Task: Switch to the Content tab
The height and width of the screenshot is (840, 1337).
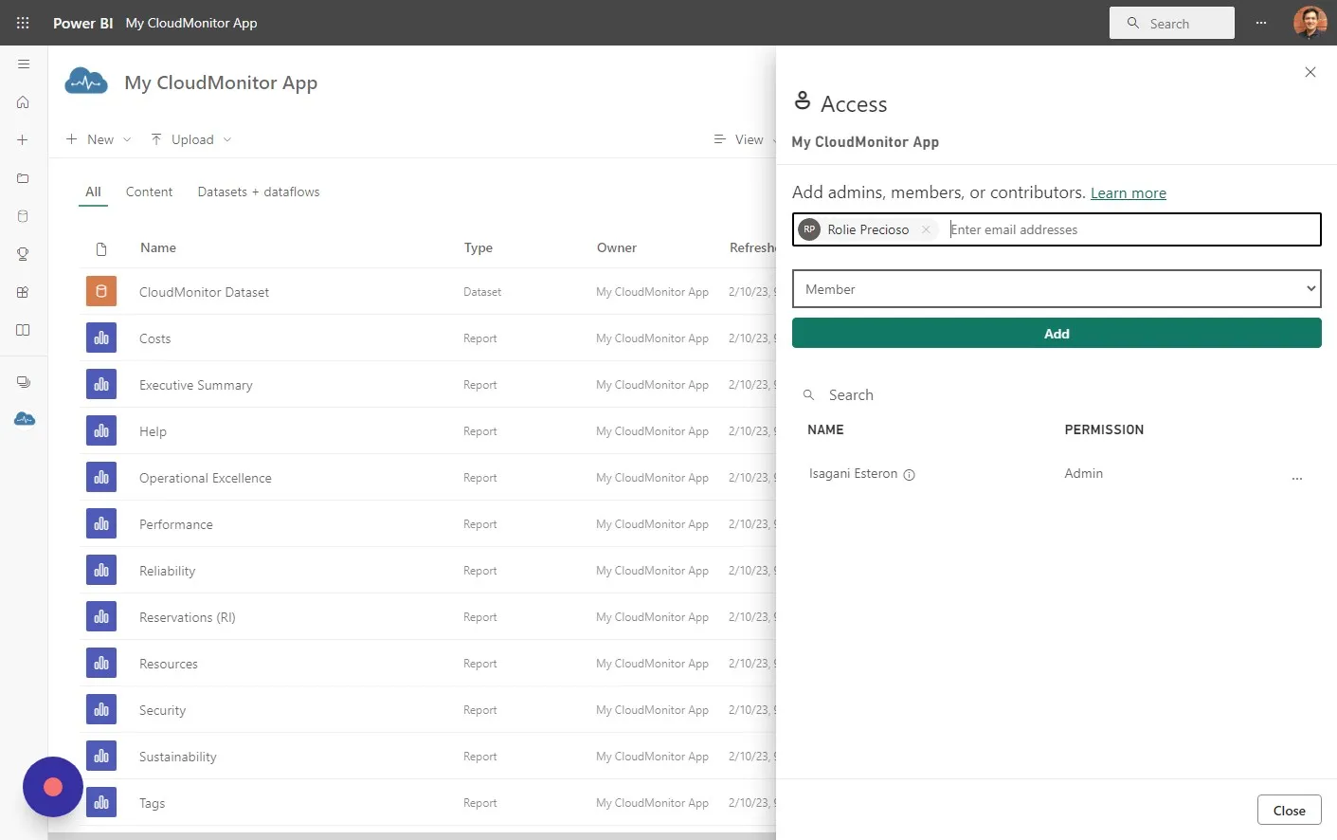Action: click(x=149, y=192)
